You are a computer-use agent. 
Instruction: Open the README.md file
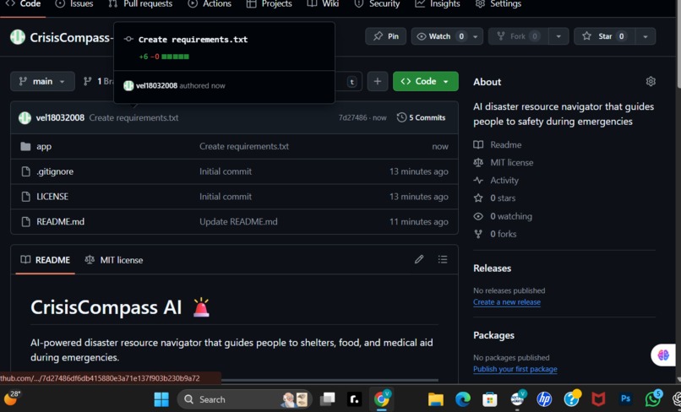coord(60,222)
